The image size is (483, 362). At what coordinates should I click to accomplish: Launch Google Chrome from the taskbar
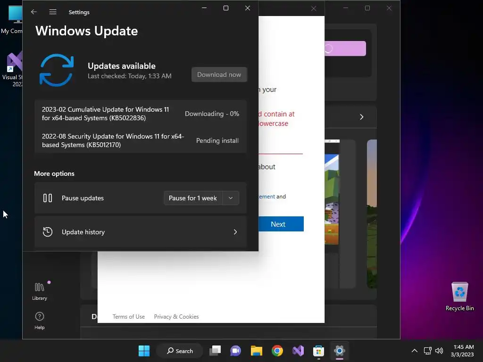tap(277, 351)
